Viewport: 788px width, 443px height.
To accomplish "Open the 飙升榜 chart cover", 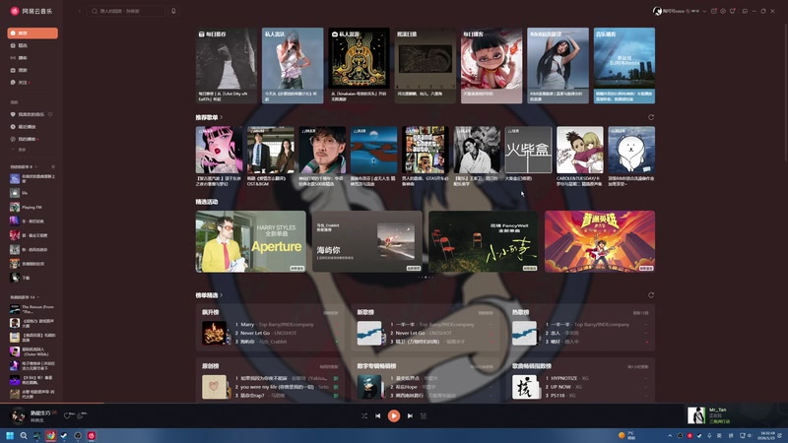I will point(214,333).
